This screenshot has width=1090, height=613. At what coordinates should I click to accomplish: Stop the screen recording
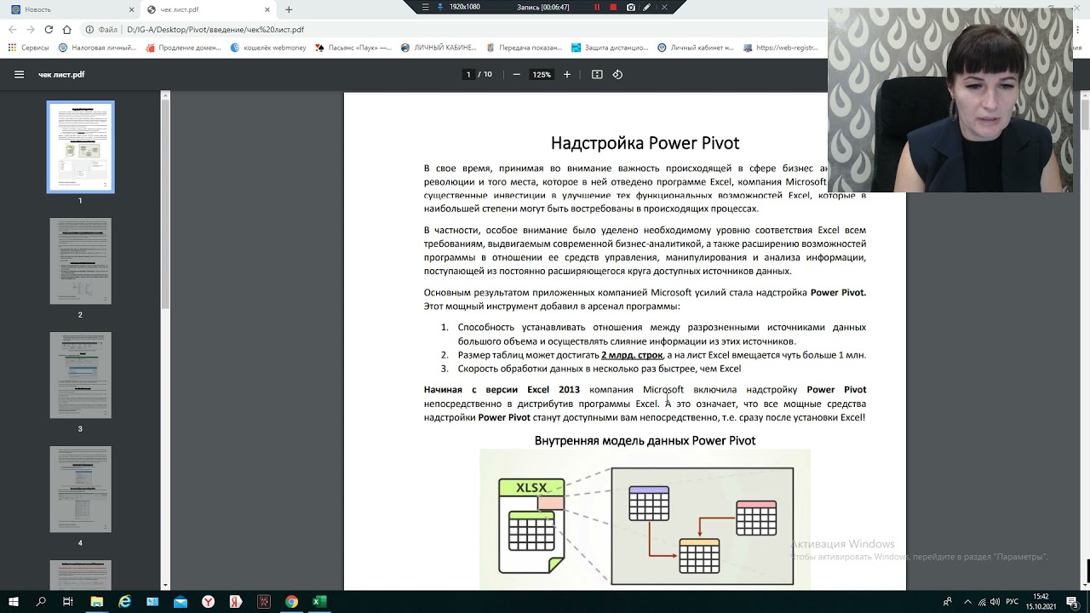[x=613, y=7]
